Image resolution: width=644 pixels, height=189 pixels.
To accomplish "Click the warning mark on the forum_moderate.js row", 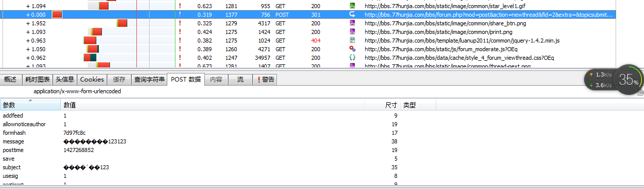I will coord(180,49).
